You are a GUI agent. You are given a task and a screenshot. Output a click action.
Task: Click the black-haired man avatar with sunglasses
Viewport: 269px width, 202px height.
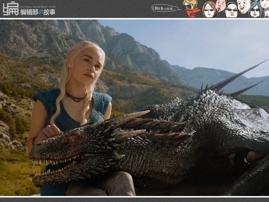(x=231, y=10)
